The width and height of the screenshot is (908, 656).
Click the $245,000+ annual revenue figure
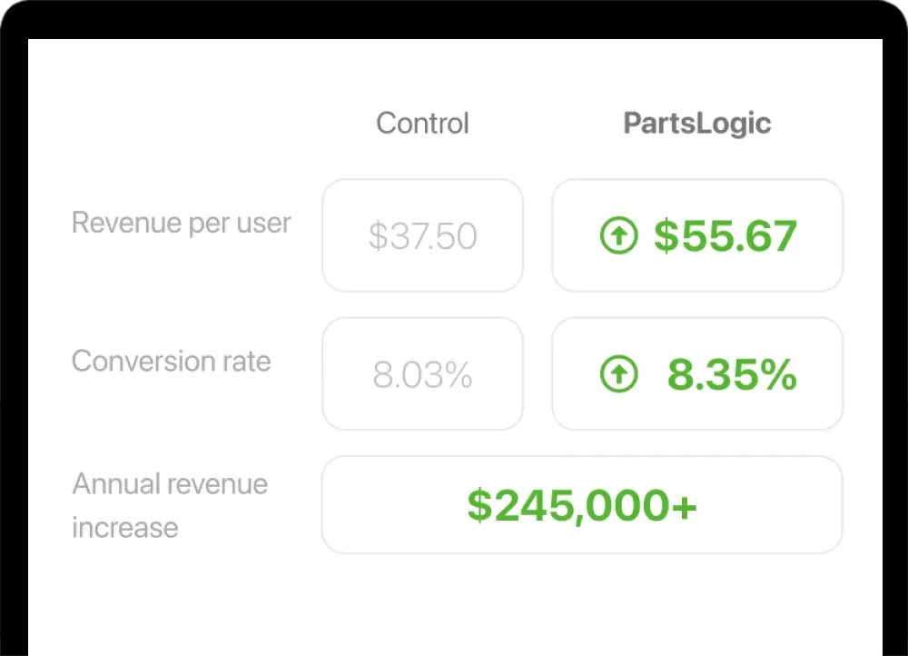[582, 505]
